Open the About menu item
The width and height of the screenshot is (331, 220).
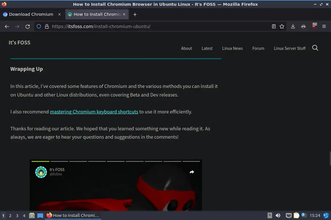(x=186, y=48)
